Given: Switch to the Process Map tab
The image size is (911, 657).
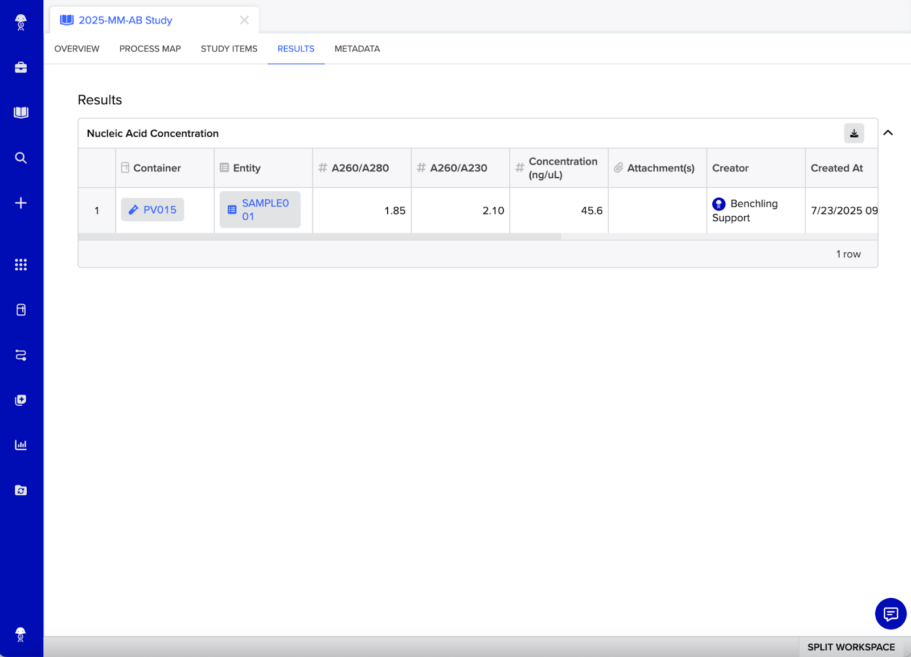Looking at the screenshot, I should (x=150, y=49).
